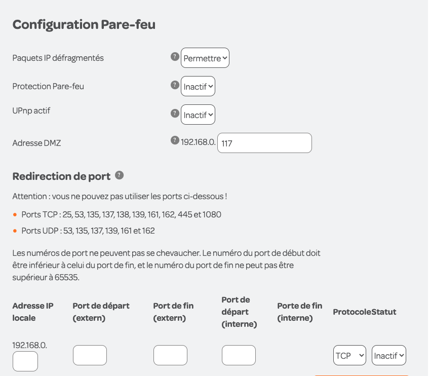Image resolution: width=429 pixels, height=376 pixels.
Task: Select the Port de départ (extern) field
Action: (x=90, y=355)
